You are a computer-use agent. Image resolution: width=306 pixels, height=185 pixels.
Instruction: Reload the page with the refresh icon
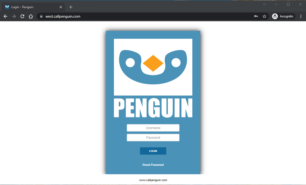(22, 16)
